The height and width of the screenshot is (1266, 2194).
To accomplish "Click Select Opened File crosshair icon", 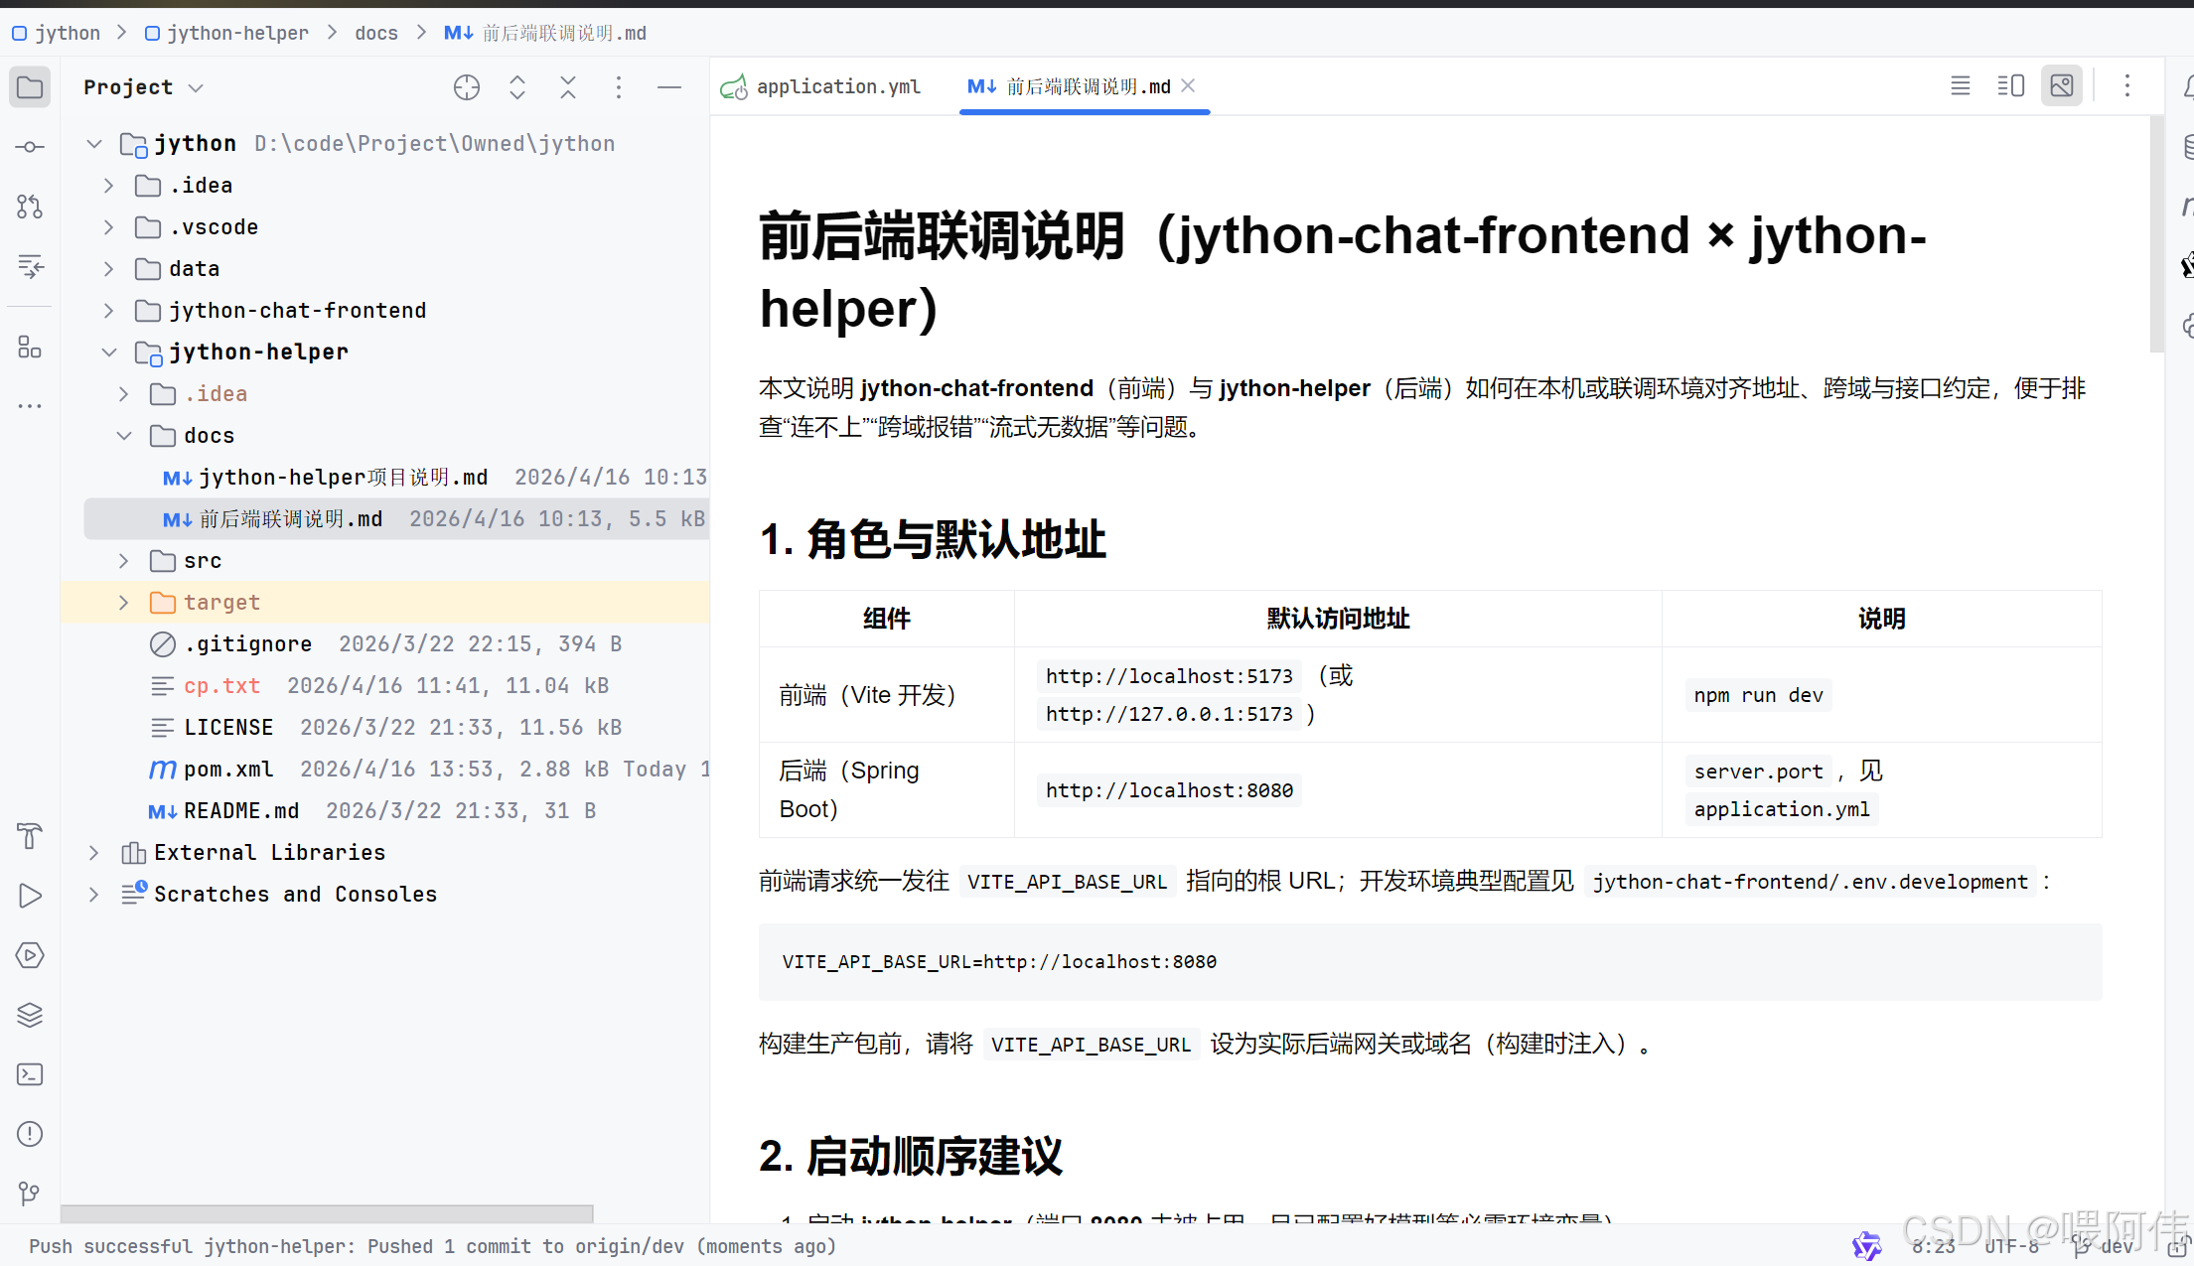I will tap(466, 87).
